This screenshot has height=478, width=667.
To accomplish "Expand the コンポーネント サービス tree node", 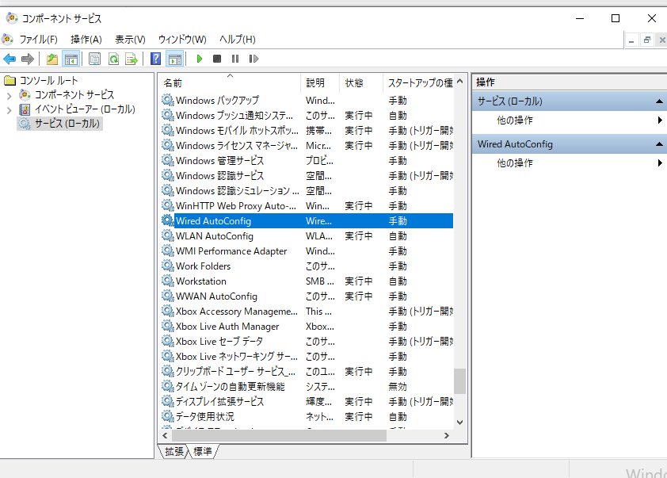I will coord(10,95).
